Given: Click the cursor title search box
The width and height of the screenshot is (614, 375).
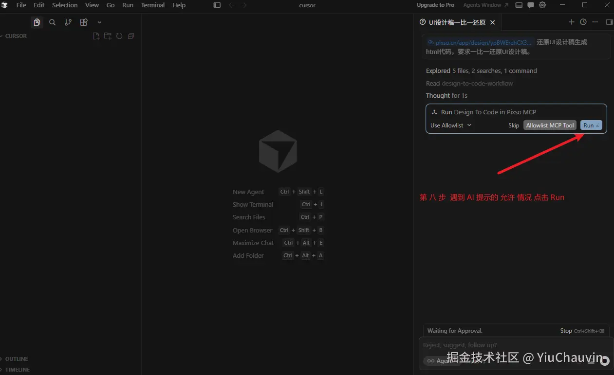Looking at the screenshot, I should [x=307, y=5].
